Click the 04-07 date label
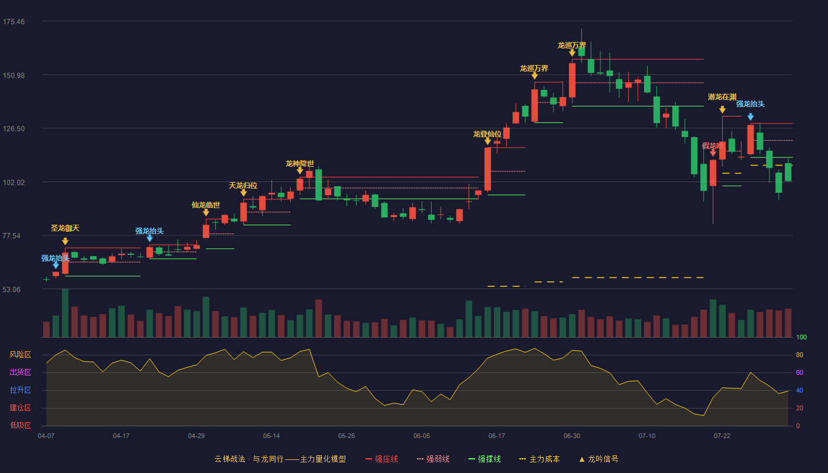 click(46, 436)
